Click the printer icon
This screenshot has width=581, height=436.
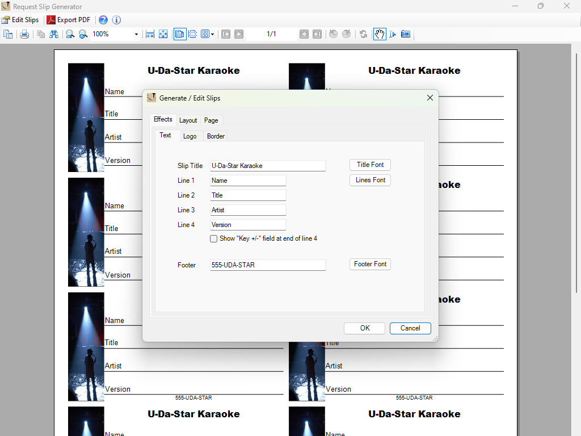(x=24, y=34)
